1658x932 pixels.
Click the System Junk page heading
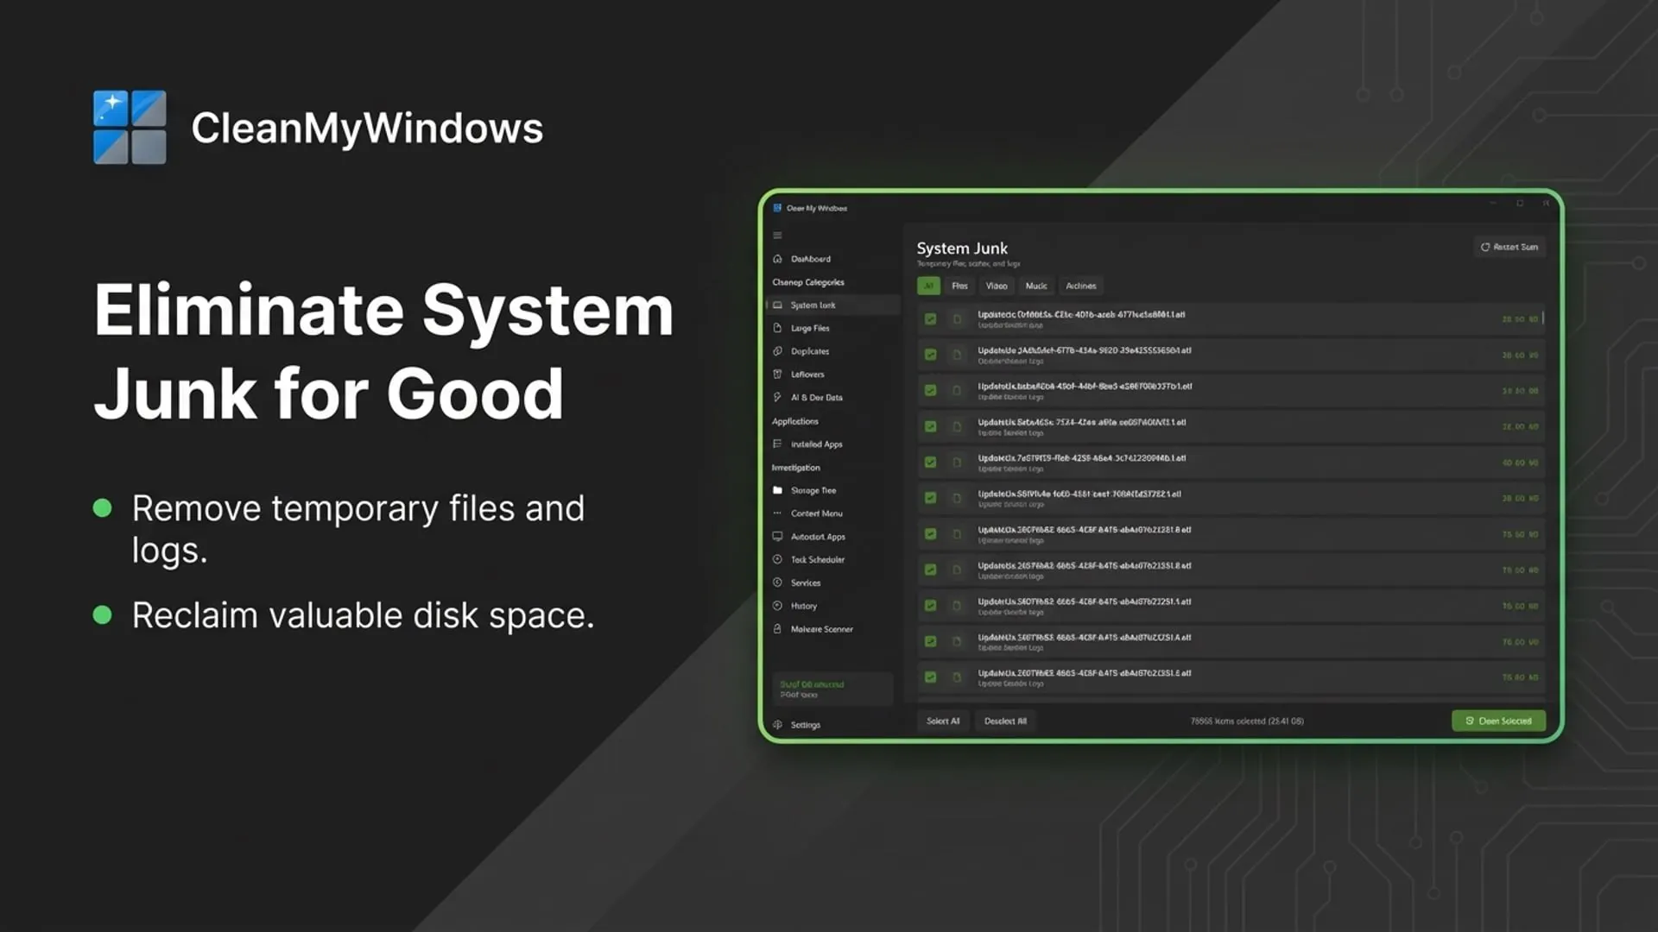tap(962, 249)
